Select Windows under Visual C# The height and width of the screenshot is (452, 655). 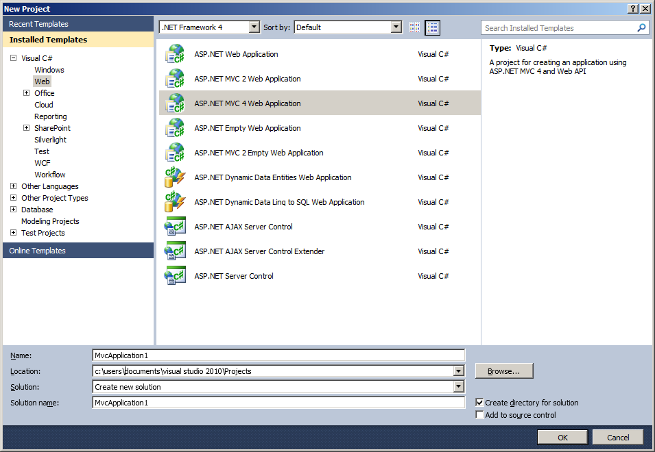(x=49, y=70)
